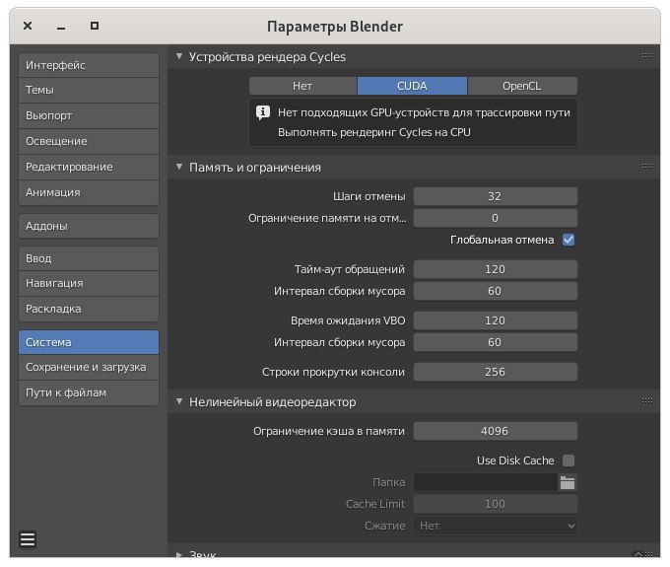Click the Шаги отмены value field
The image size is (670, 567).
click(496, 196)
